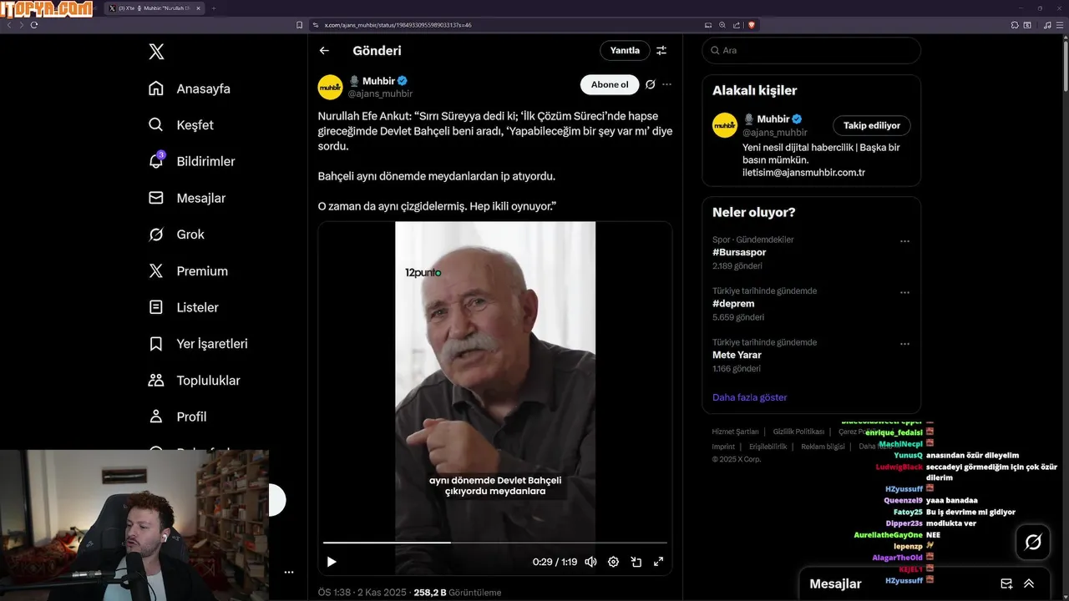Viewport: 1069px width, 601px height.
Task: Click the Mesajlar drawer title
Action: [x=835, y=584]
